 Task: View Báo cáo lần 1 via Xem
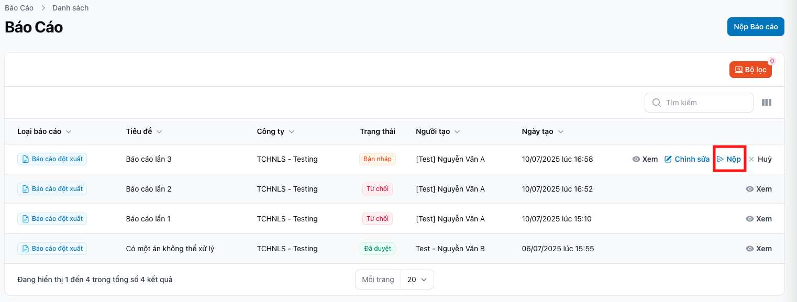pyautogui.click(x=759, y=219)
